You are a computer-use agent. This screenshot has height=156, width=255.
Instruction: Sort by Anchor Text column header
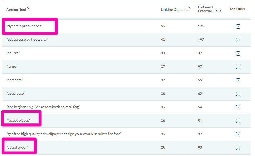pos(16,10)
